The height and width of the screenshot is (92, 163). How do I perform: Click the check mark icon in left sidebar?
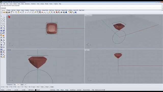(4, 54)
